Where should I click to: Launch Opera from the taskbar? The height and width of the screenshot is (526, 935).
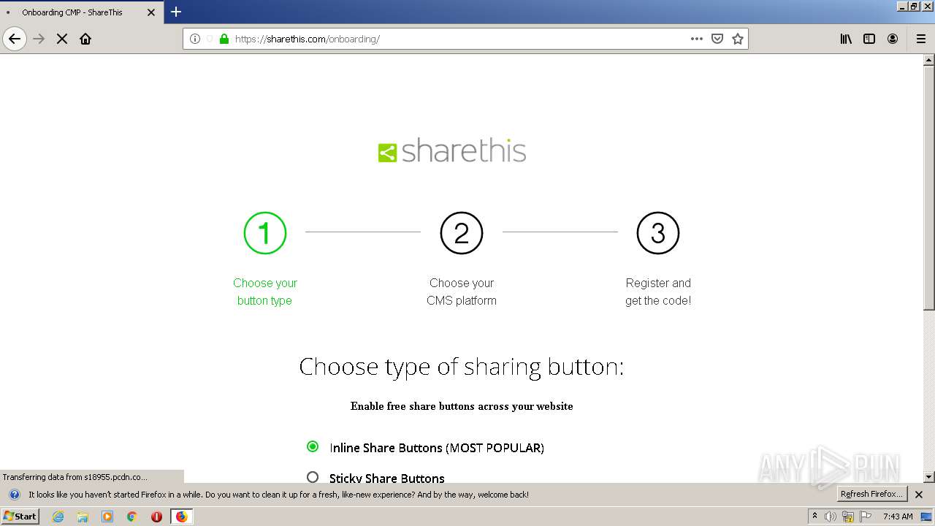(x=156, y=517)
